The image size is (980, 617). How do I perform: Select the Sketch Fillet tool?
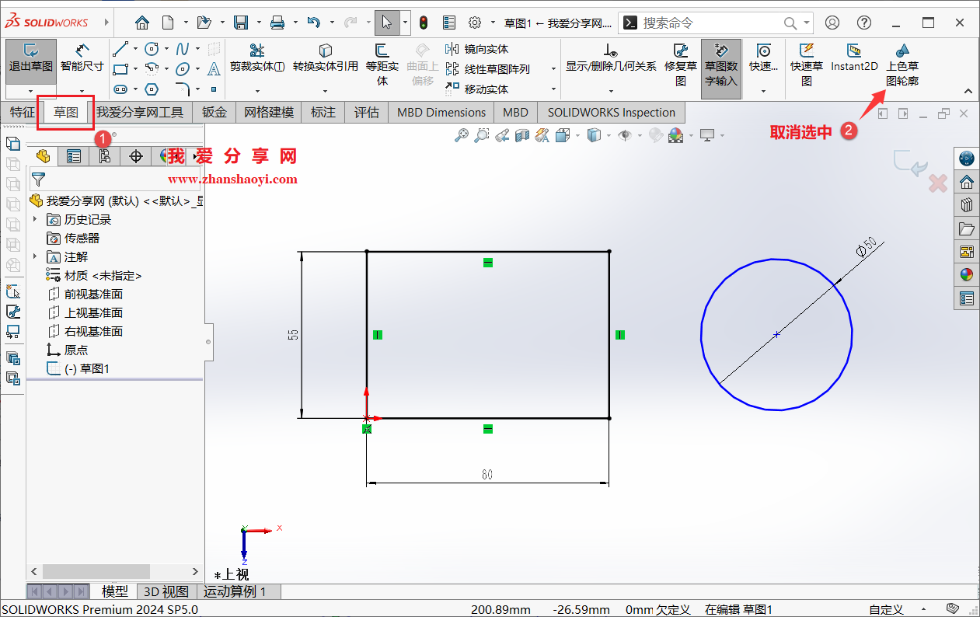click(183, 89)
